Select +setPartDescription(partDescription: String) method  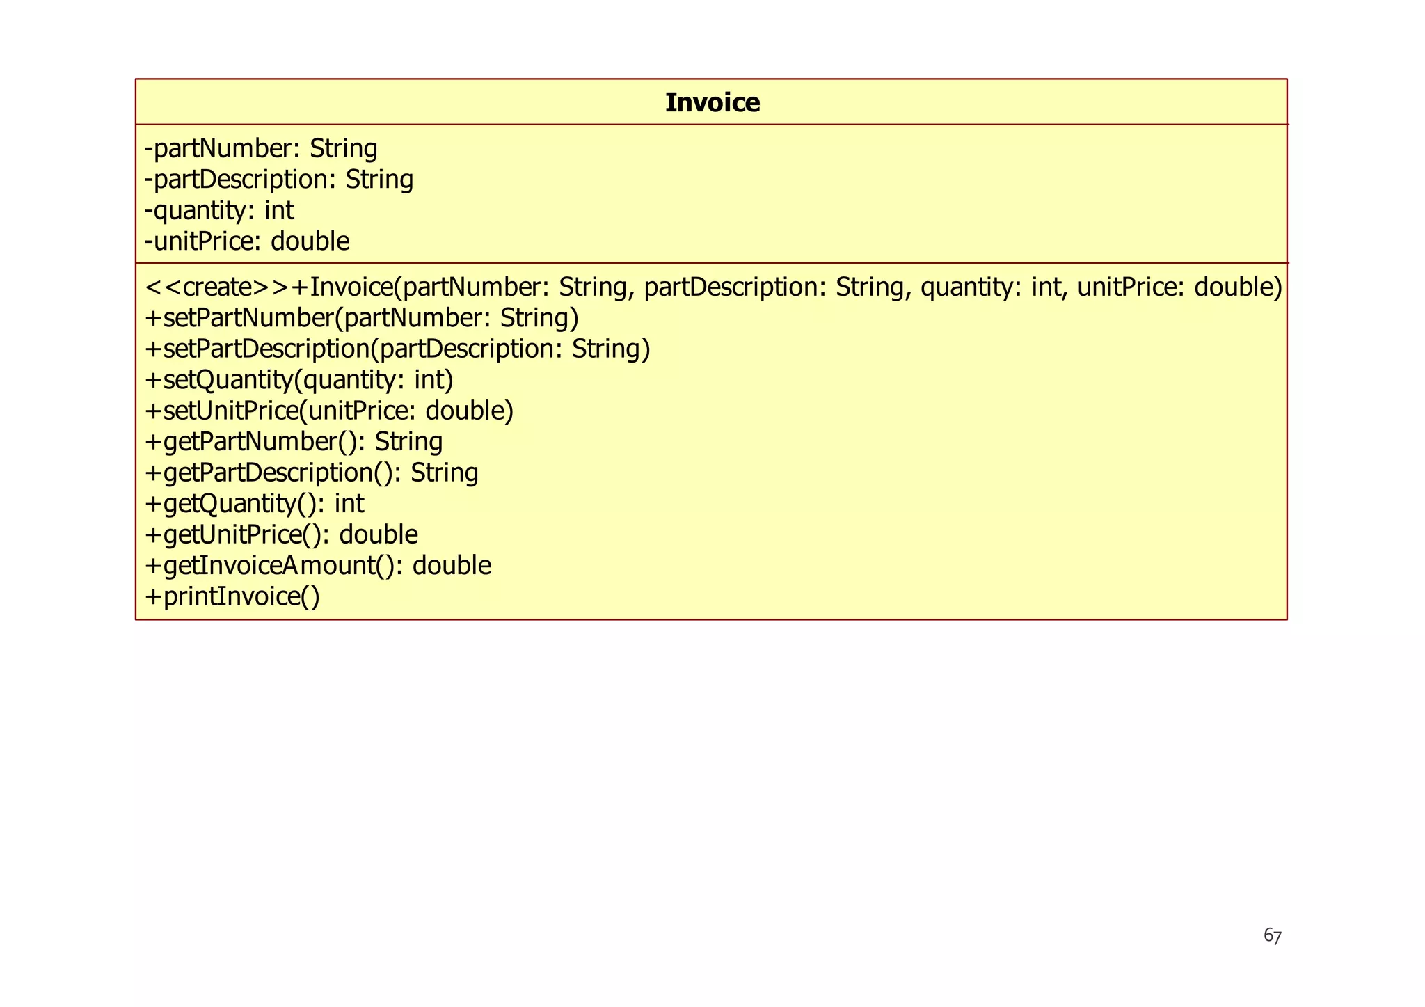(397, 349)
